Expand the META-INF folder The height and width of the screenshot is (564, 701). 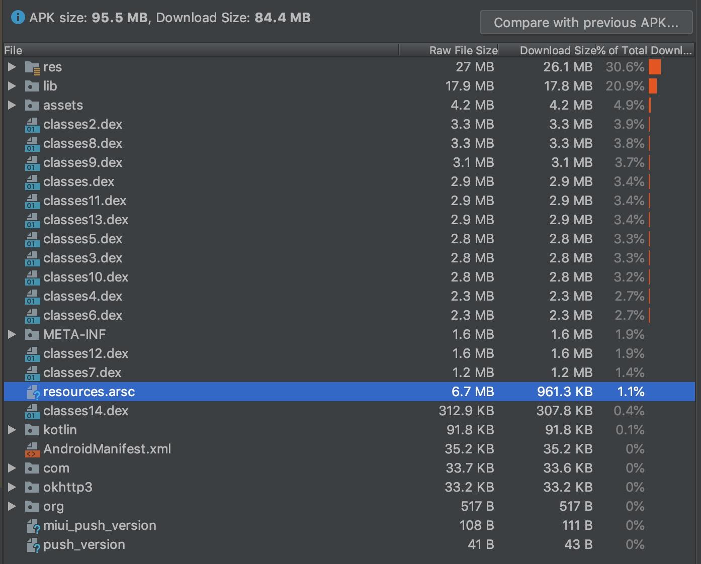pyautogui.click(x=12, y=334)
